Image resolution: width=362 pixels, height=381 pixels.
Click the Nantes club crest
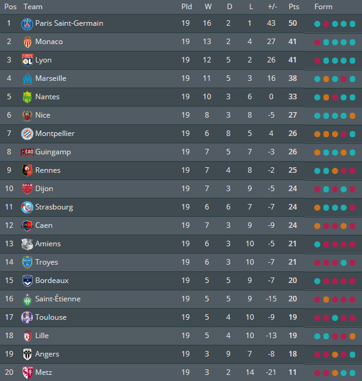27,97
